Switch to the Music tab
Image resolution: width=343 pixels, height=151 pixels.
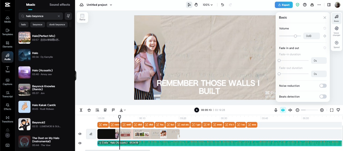coord(31,5)
